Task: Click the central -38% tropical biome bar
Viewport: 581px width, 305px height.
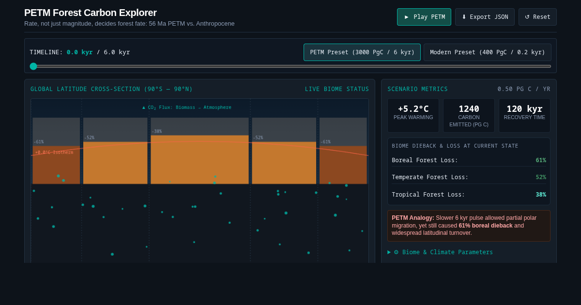Action: [199, 160]
